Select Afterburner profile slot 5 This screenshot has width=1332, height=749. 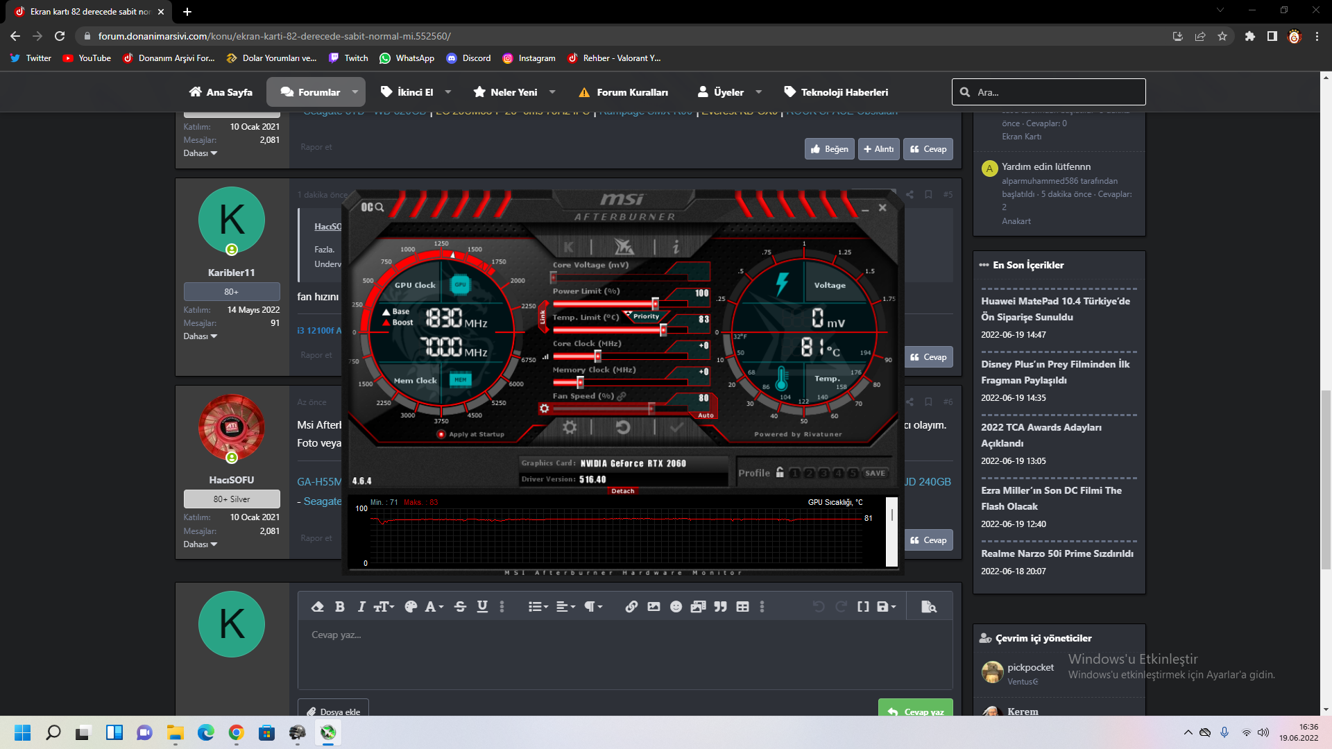click(x=853, y=473)
